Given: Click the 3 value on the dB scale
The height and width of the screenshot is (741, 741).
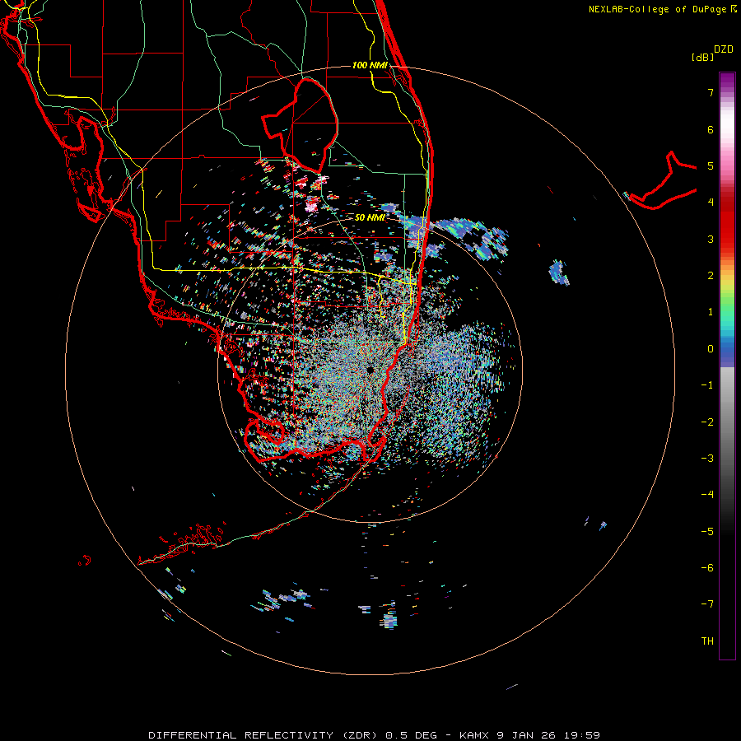Looking at the screenshot, I should pos(711,239).
